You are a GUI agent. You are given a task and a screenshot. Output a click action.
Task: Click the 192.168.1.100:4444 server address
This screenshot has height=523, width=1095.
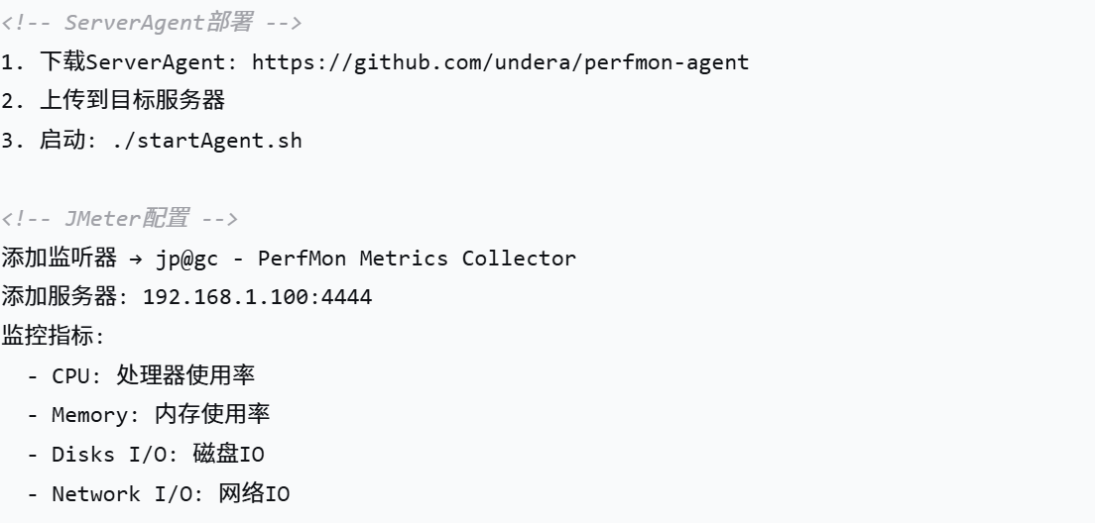[258, 296]
